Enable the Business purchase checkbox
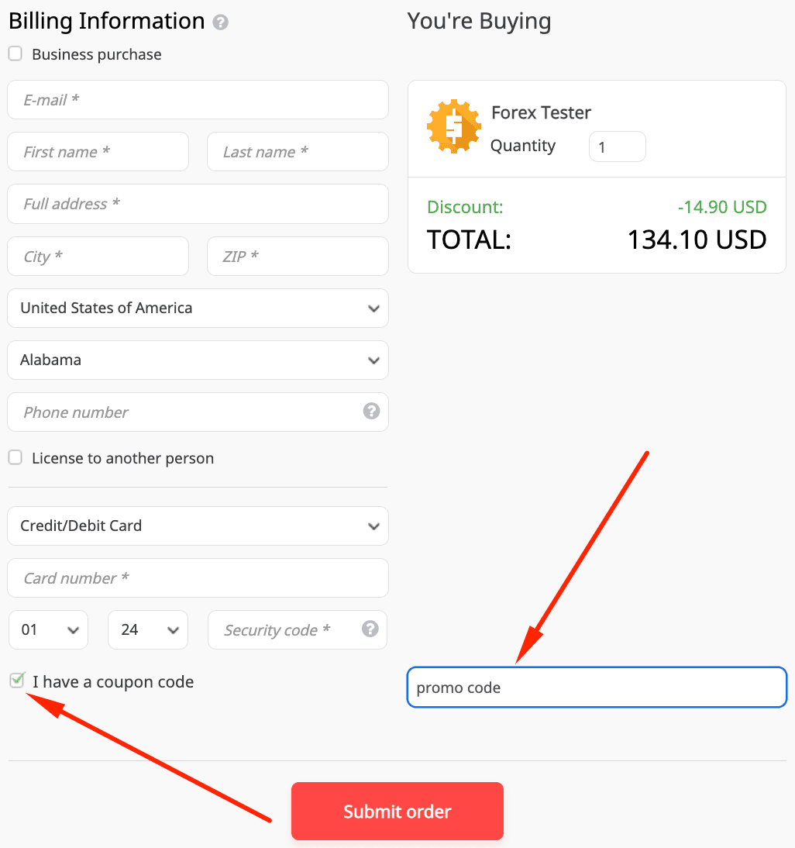 point(15,53)
